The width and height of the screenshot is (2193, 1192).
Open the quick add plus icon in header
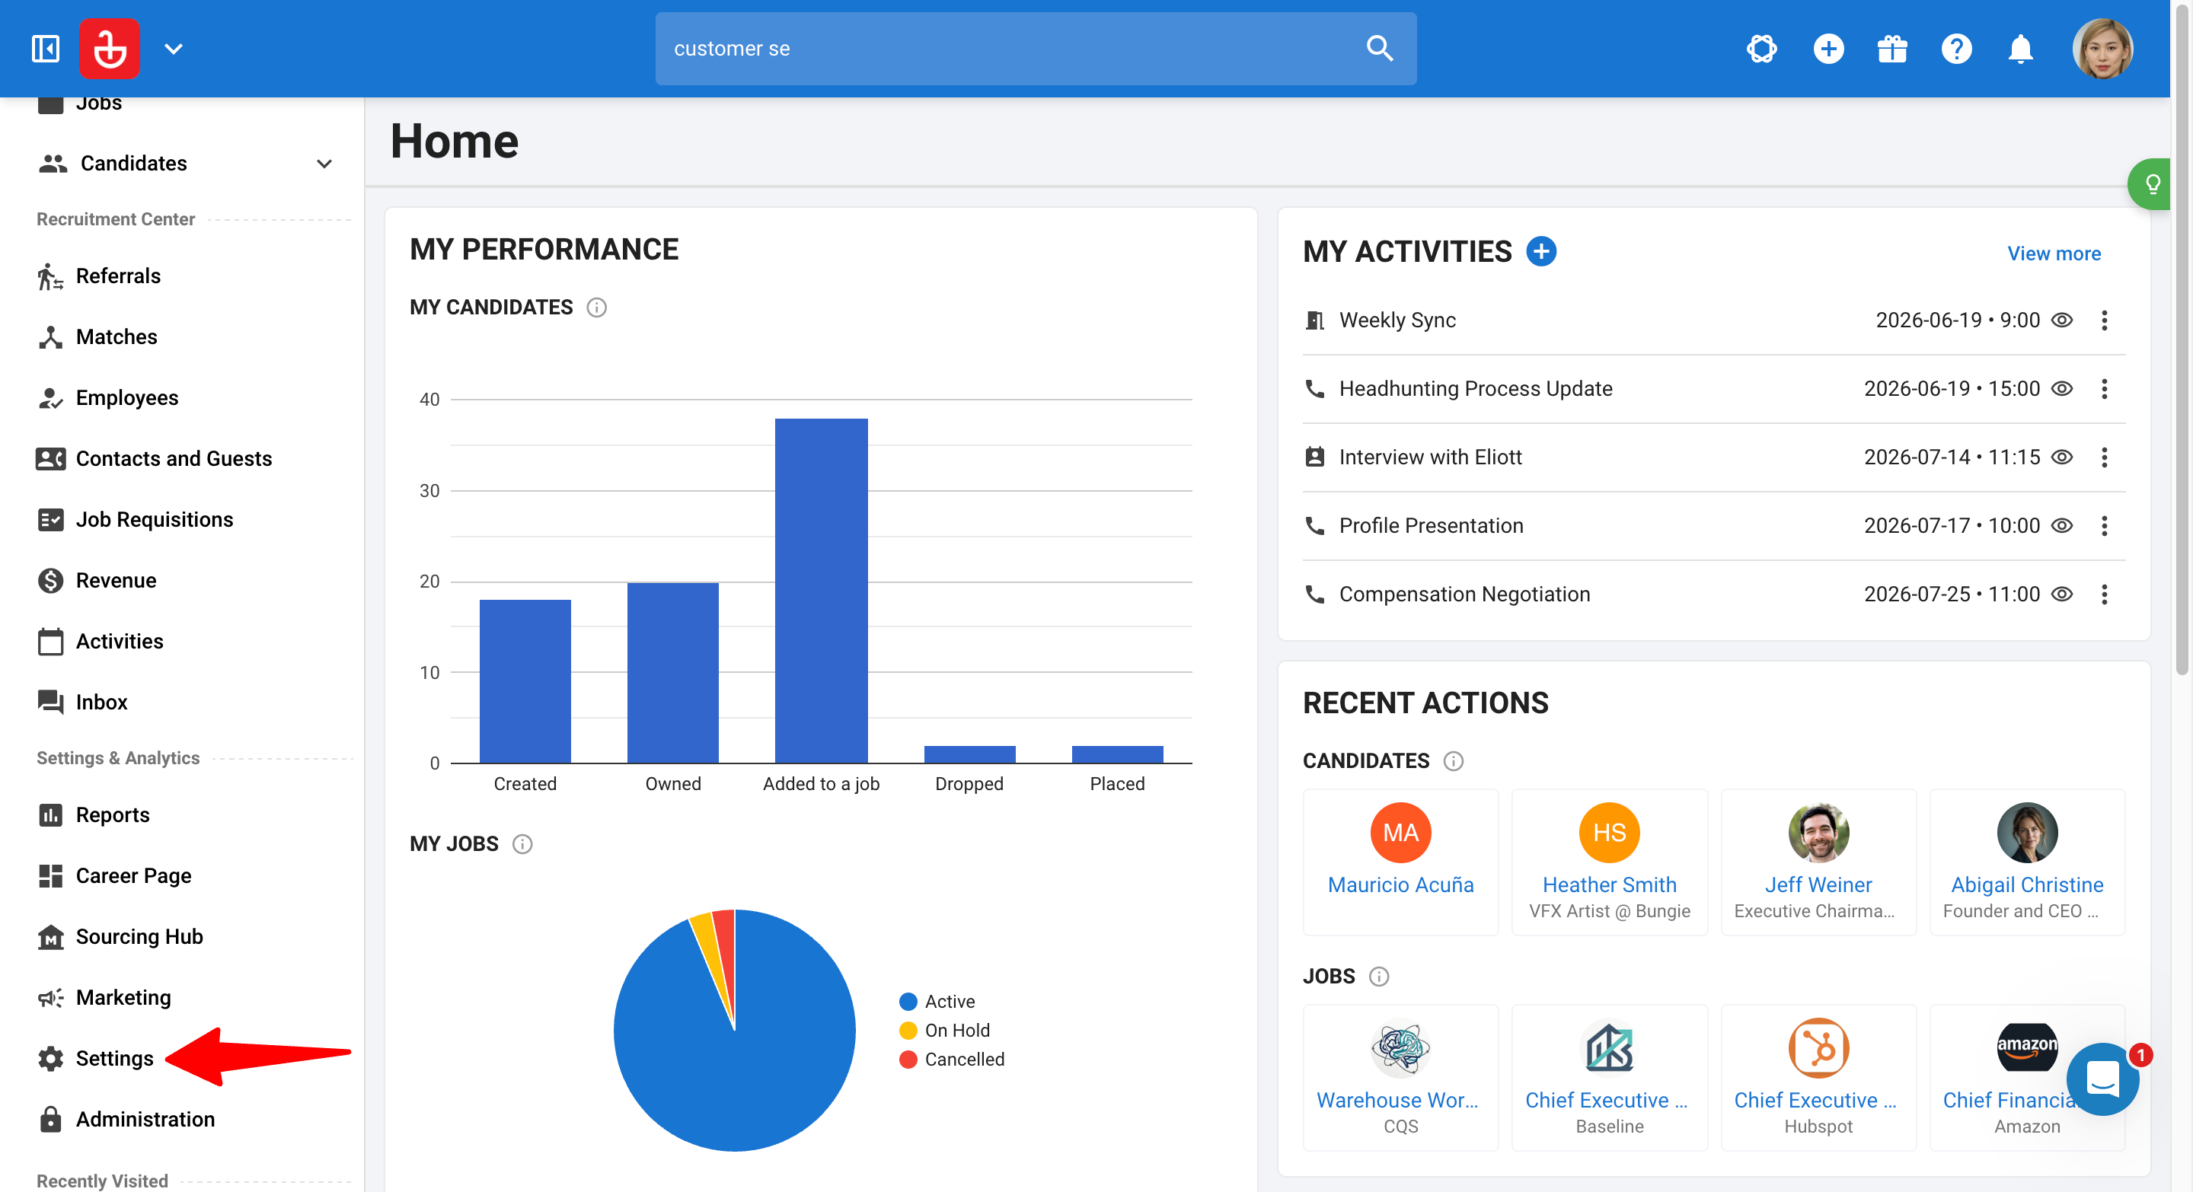[1827, 49]
